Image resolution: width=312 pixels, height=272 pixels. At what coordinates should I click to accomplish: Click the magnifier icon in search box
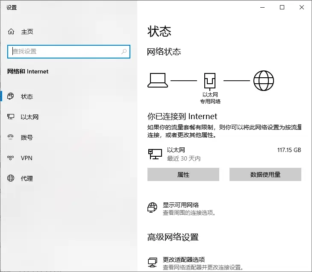tap(124, 52)
